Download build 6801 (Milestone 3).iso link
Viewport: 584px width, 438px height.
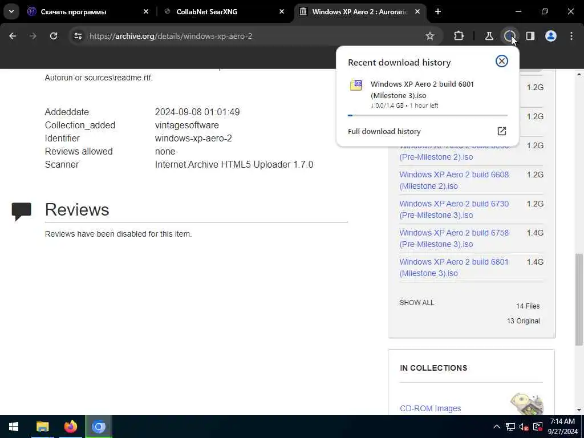(453, 267)
